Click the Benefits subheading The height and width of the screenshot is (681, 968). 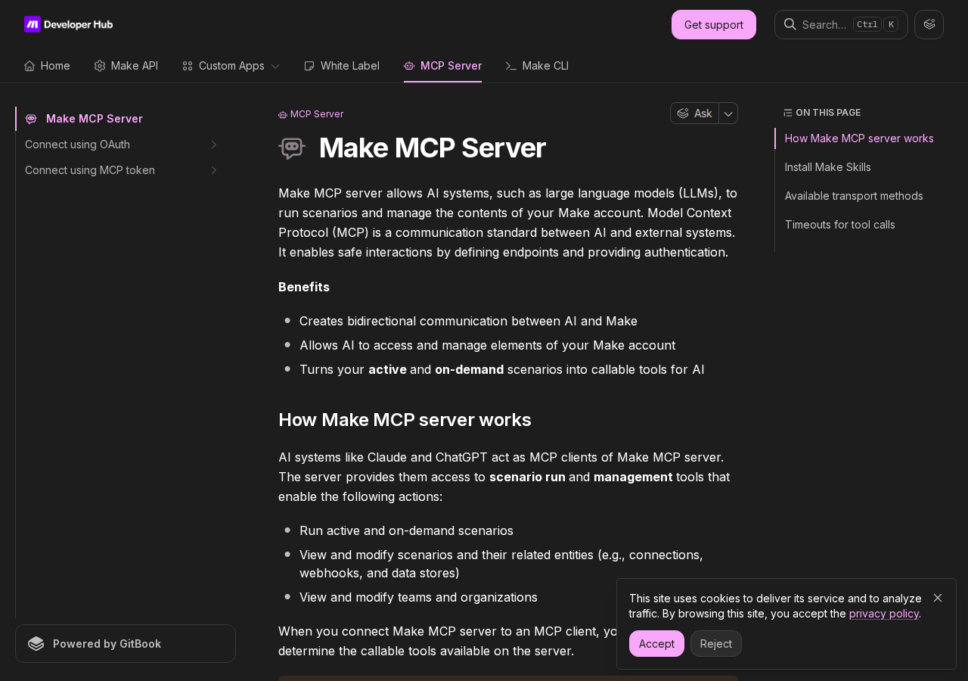(x=304, y=288)
